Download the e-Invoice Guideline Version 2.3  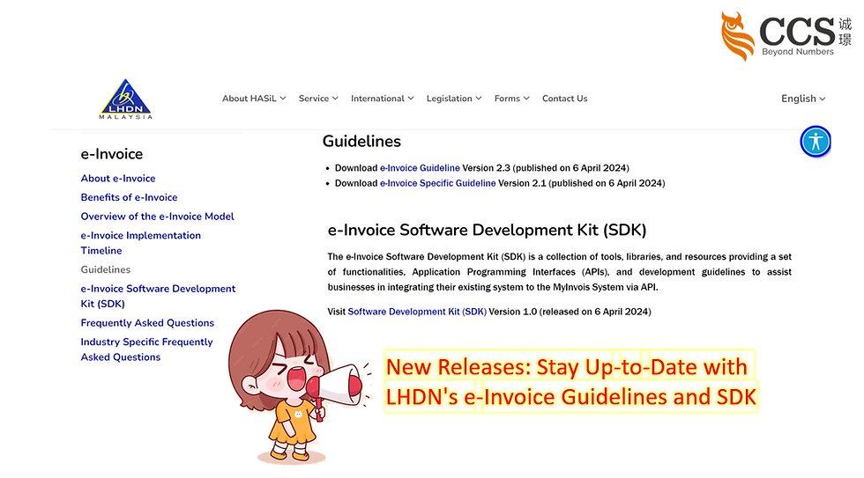420,168
